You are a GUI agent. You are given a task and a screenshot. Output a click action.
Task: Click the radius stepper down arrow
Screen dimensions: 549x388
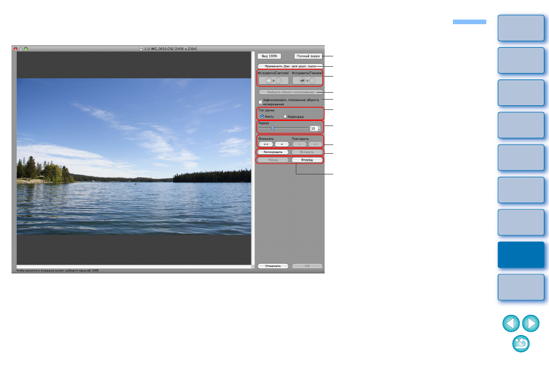click(319, 130)
